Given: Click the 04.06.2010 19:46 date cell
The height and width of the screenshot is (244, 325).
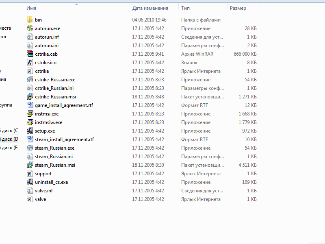Looking at the screenshot, I should tap(149, 20).
